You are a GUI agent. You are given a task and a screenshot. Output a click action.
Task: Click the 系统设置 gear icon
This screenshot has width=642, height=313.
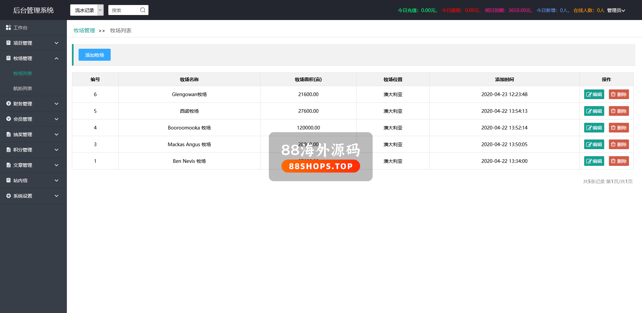coord(8,196)
